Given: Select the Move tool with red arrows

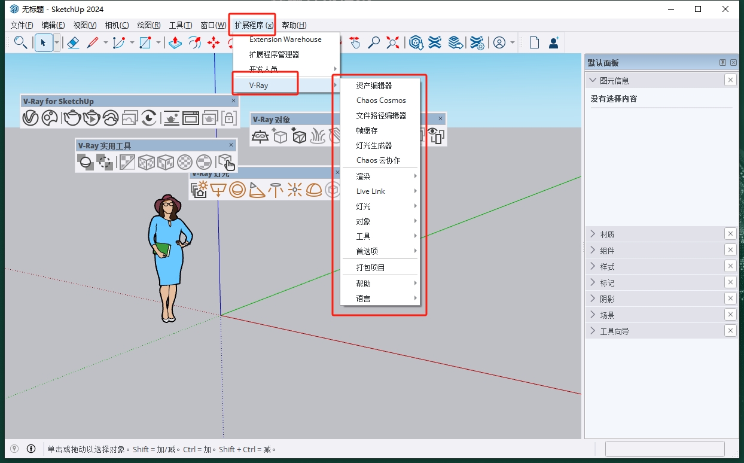Looking at the screenshot, I should [x=214, y=42].
